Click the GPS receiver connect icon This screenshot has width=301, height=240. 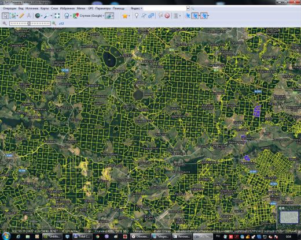click(x=188, y=16)
